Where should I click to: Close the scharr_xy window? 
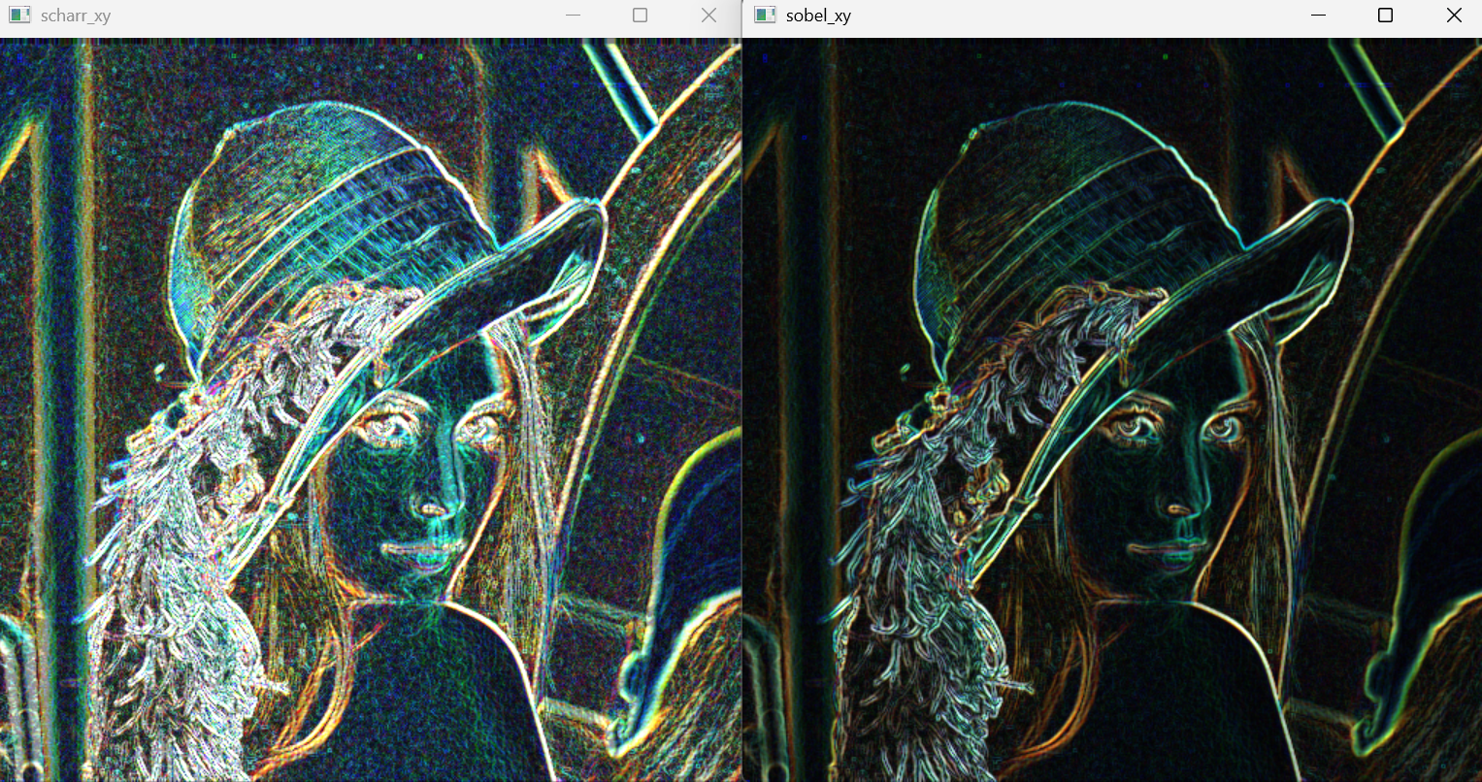coord(708,16)
